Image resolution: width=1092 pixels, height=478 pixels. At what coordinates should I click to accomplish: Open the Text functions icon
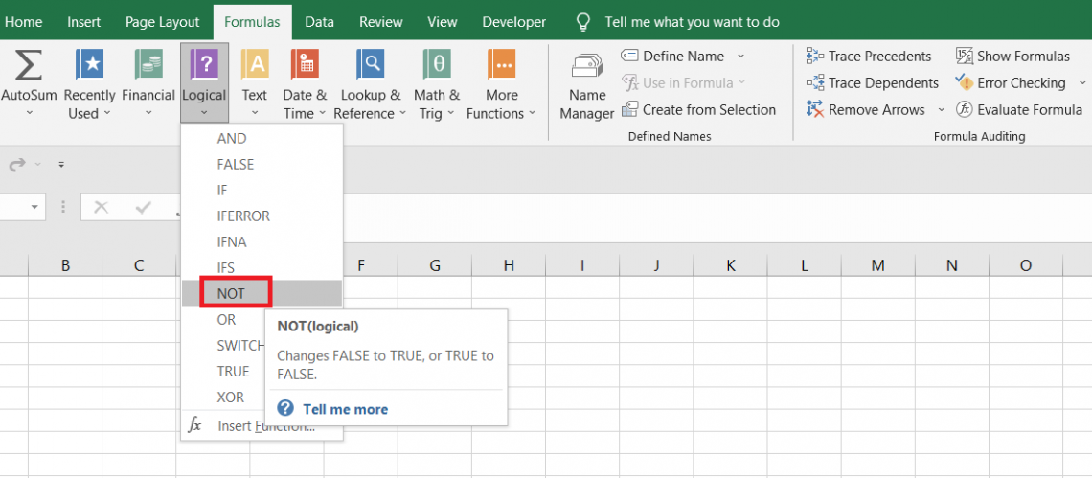pyautogui.click(x=254, y=65)
